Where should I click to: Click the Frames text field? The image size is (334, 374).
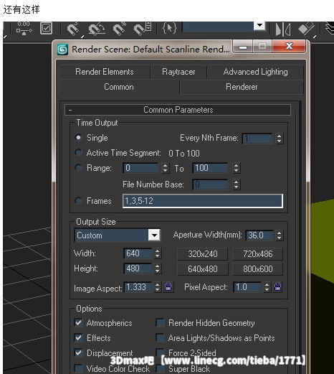tap(203, 201)
